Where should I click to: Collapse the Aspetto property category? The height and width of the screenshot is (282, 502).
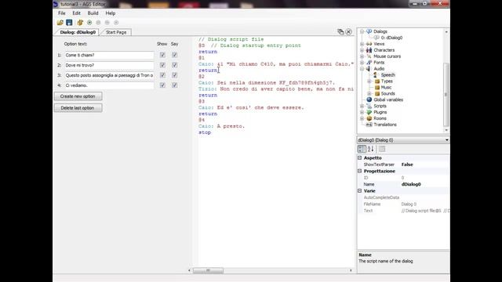(x=360, y=158)
